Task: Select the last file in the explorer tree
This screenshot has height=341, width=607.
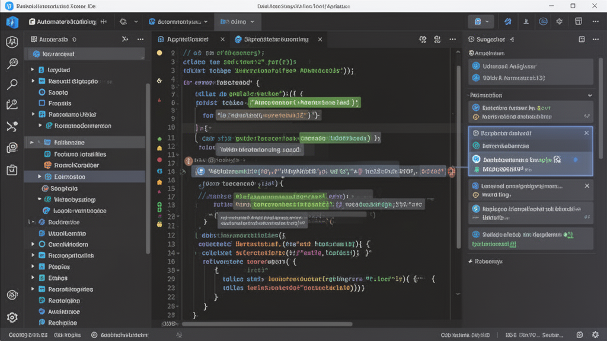Action: pyautogui.click(x=63, y=323)
